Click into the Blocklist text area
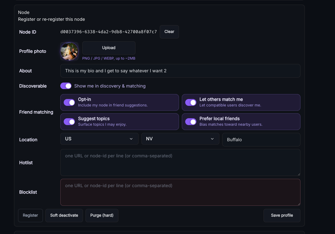This screenshot has width=335, height=234. (x=180, y=192)
